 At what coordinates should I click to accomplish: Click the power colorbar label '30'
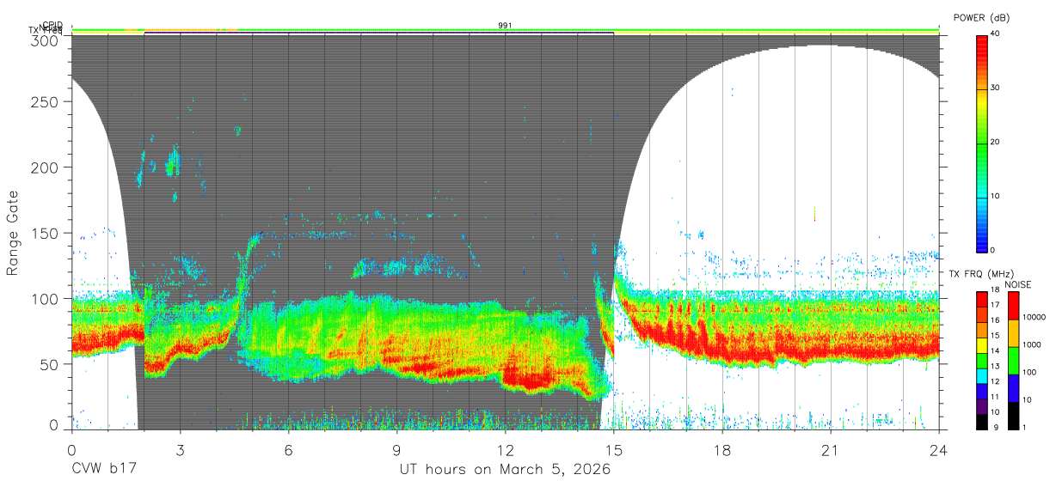[x=995, y=88]
